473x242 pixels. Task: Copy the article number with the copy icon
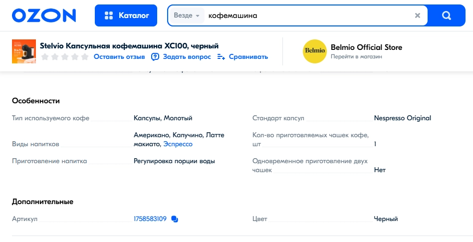click(175, 219)
